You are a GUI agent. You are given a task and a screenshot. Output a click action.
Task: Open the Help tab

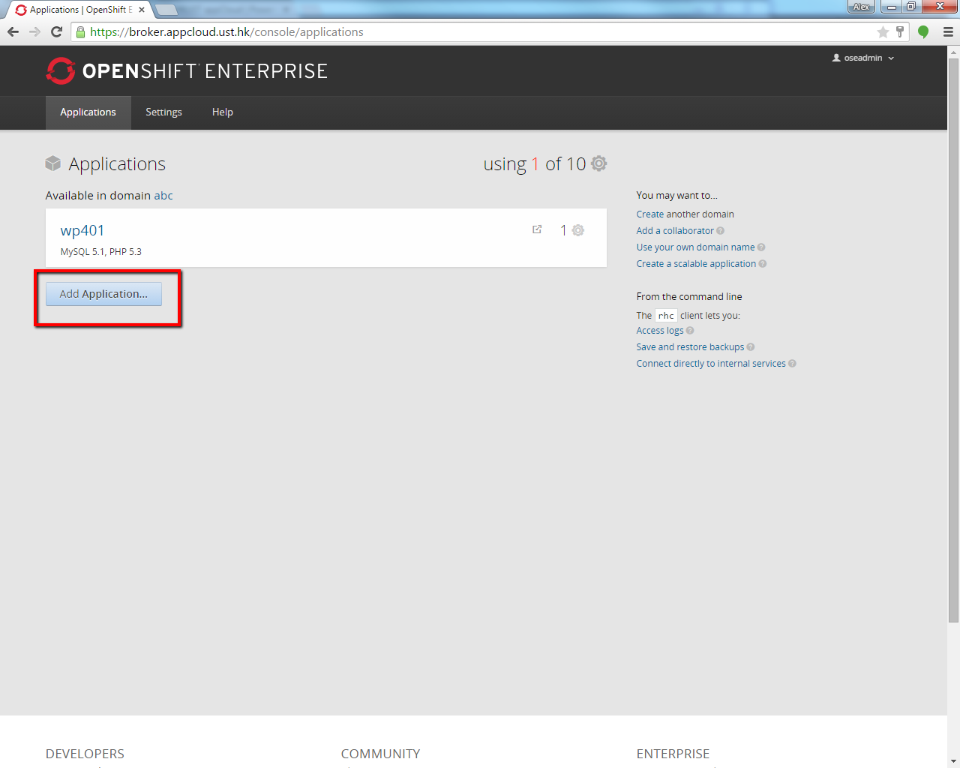click(222, 112)
